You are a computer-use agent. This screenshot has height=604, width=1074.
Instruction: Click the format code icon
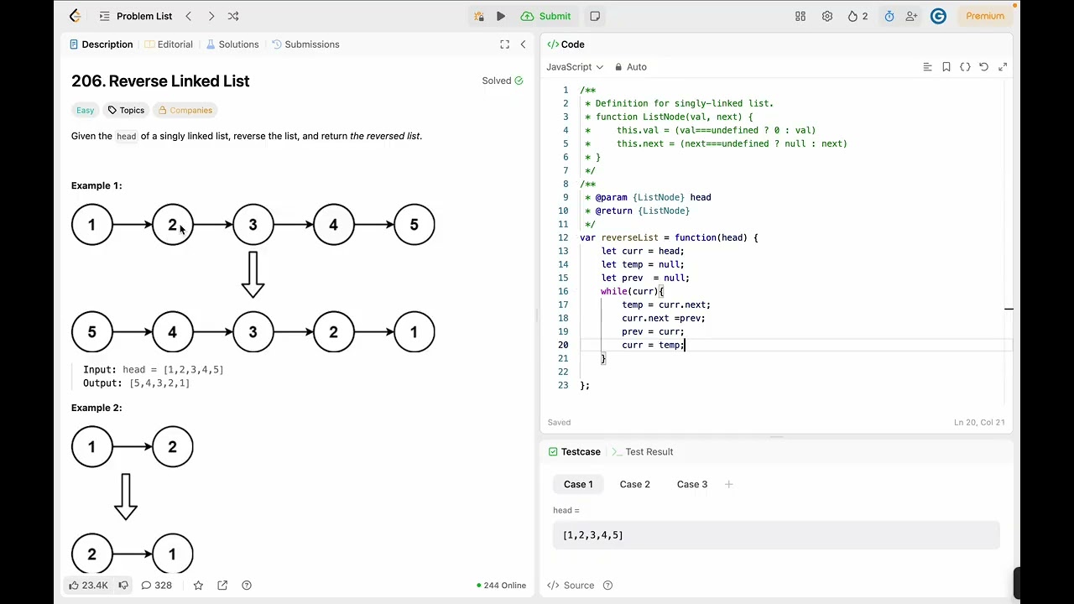pos(927,67)
